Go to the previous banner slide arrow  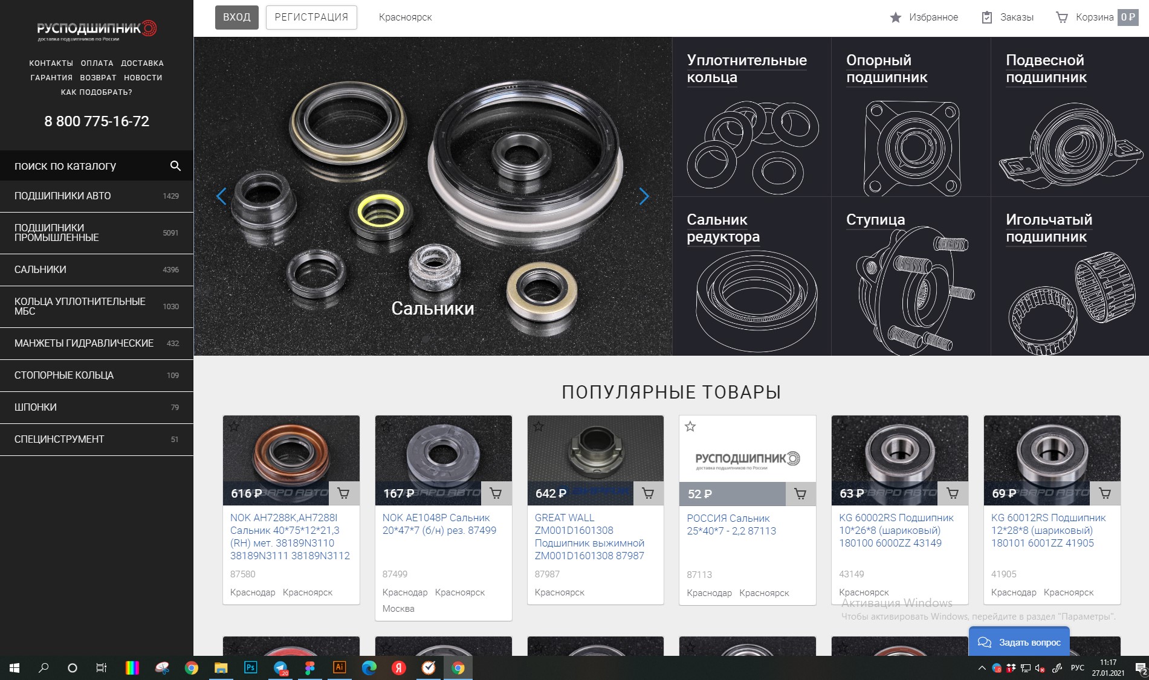[221, 196]
